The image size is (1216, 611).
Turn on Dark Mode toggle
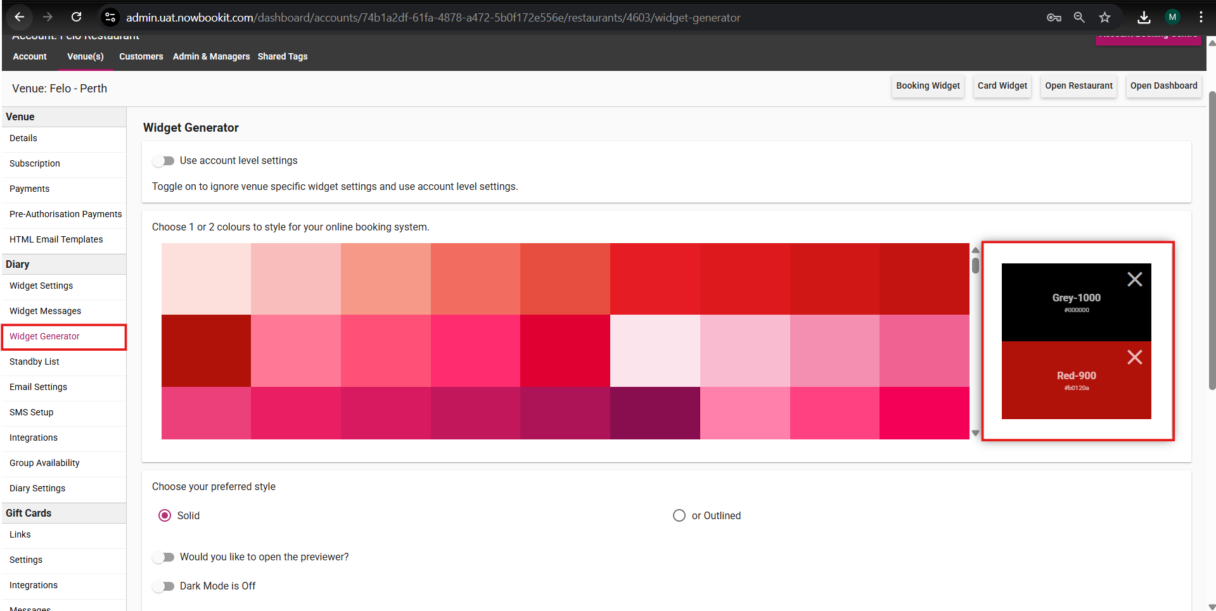click(x=163, y=586)
